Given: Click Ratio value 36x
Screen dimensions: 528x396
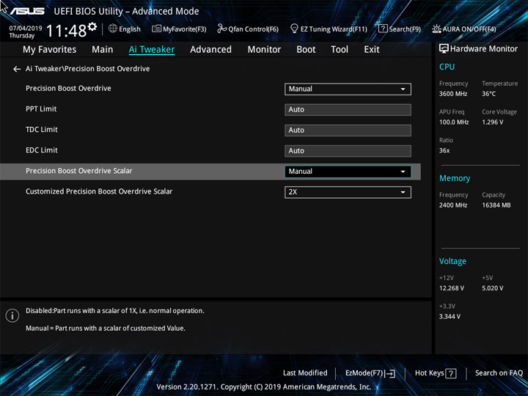Looking at the screenshot, I should pos(444,150).
